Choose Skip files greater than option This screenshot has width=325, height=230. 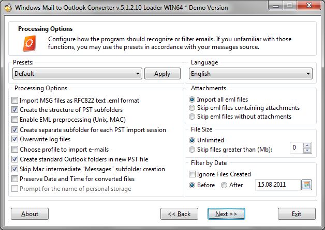point(193,150)
